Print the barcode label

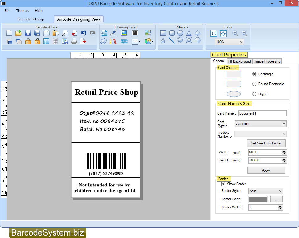click(74, 41)
